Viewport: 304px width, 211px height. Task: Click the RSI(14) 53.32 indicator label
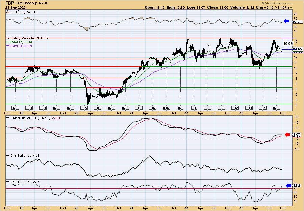(x=23, y=12)
